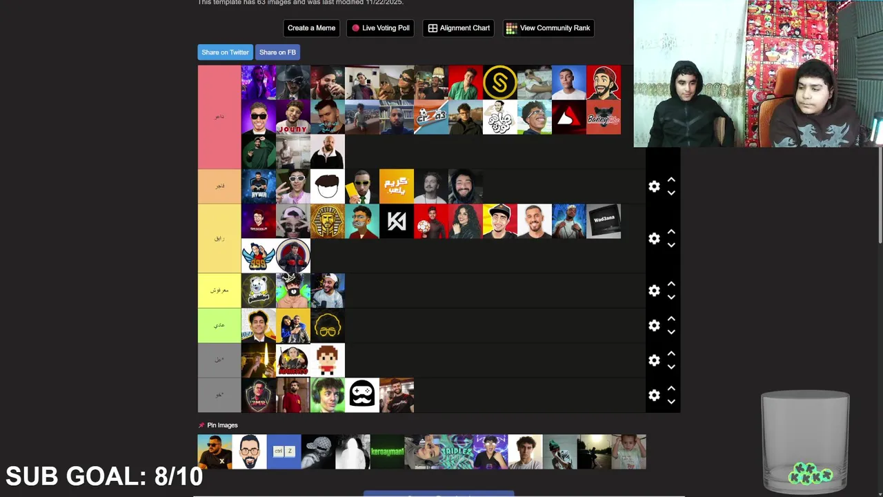Edit the orange tier label
Screen dimensions: 883x497
pos(219,186)
